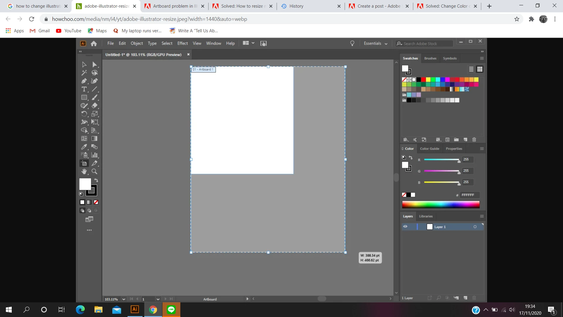Hide Layer 1 using eye icon

click(405, 227)
